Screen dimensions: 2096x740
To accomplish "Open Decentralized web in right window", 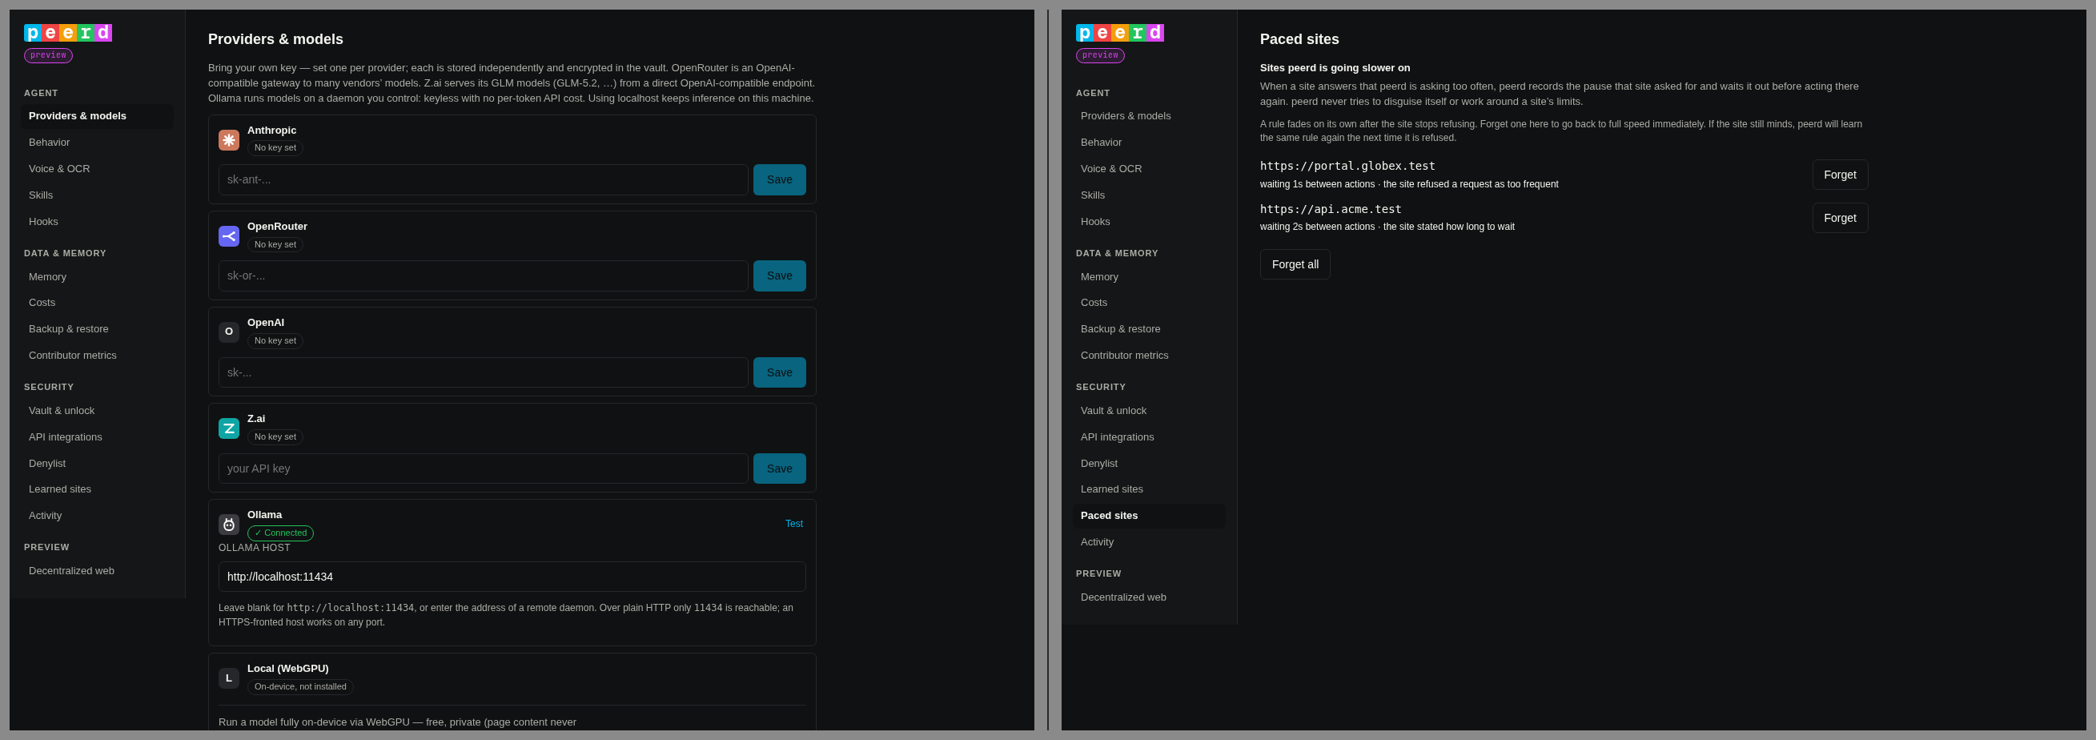I will point(1149,597).
